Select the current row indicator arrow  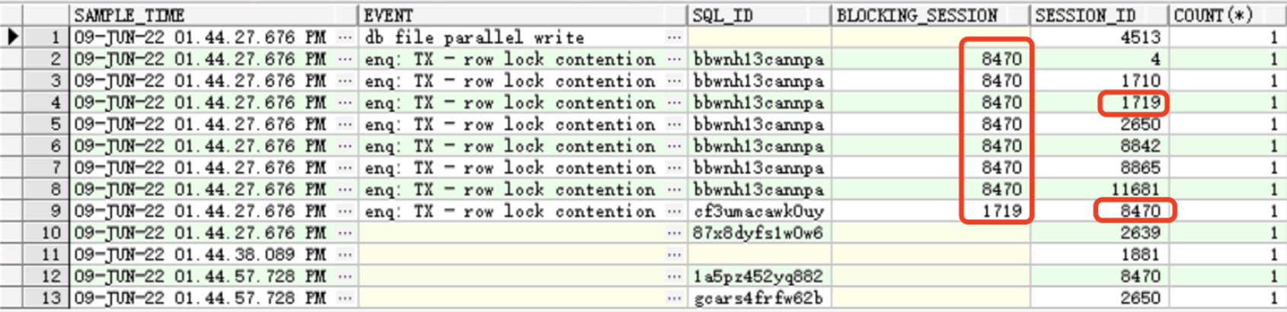[x=12, y=37]
